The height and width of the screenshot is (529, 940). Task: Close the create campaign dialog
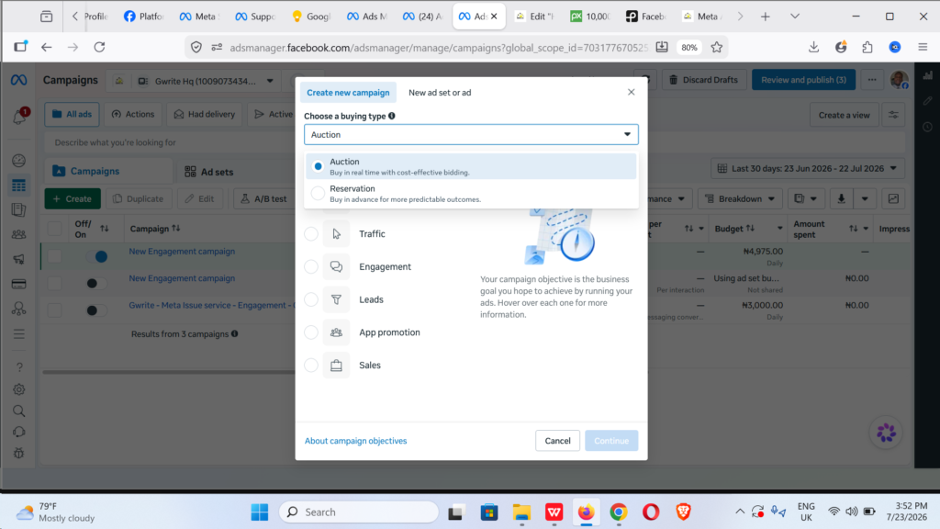[631, 92]
